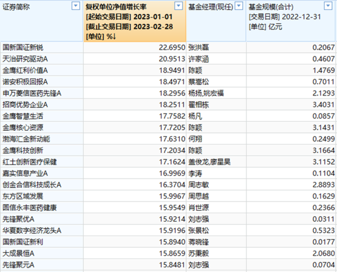Select fund name 诺安积极回报A
The image size is (337, 272).
[25, 82]
